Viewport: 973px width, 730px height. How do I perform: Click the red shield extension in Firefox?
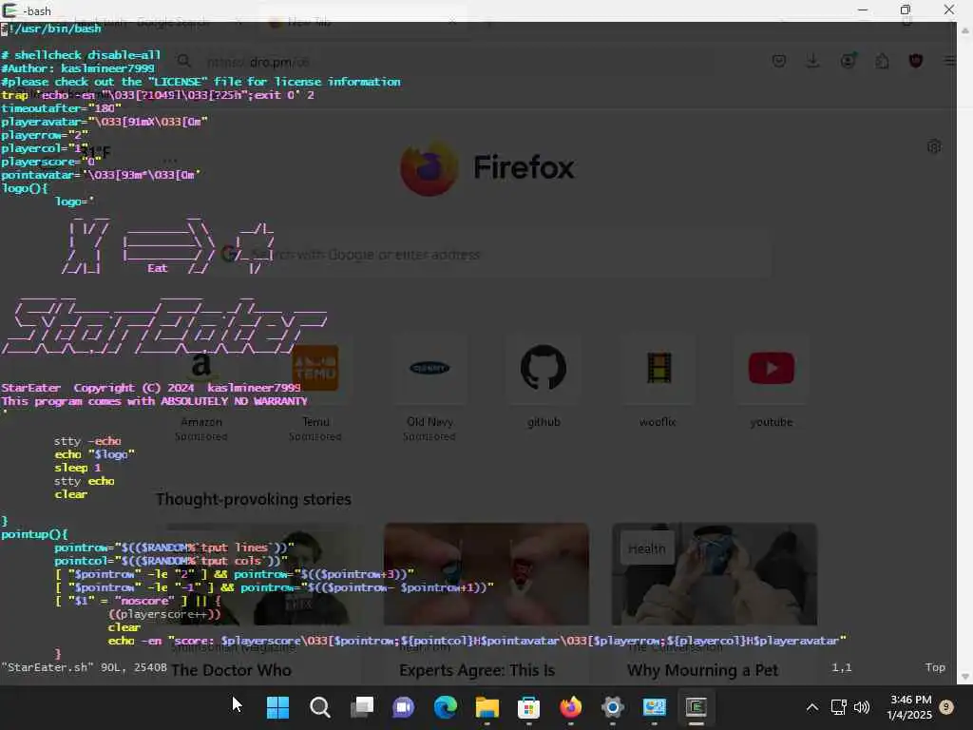pyautogui.click(x=916, y=61)
